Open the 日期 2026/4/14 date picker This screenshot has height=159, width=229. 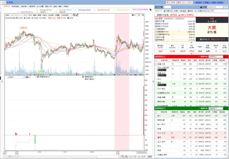click(215, 7)
